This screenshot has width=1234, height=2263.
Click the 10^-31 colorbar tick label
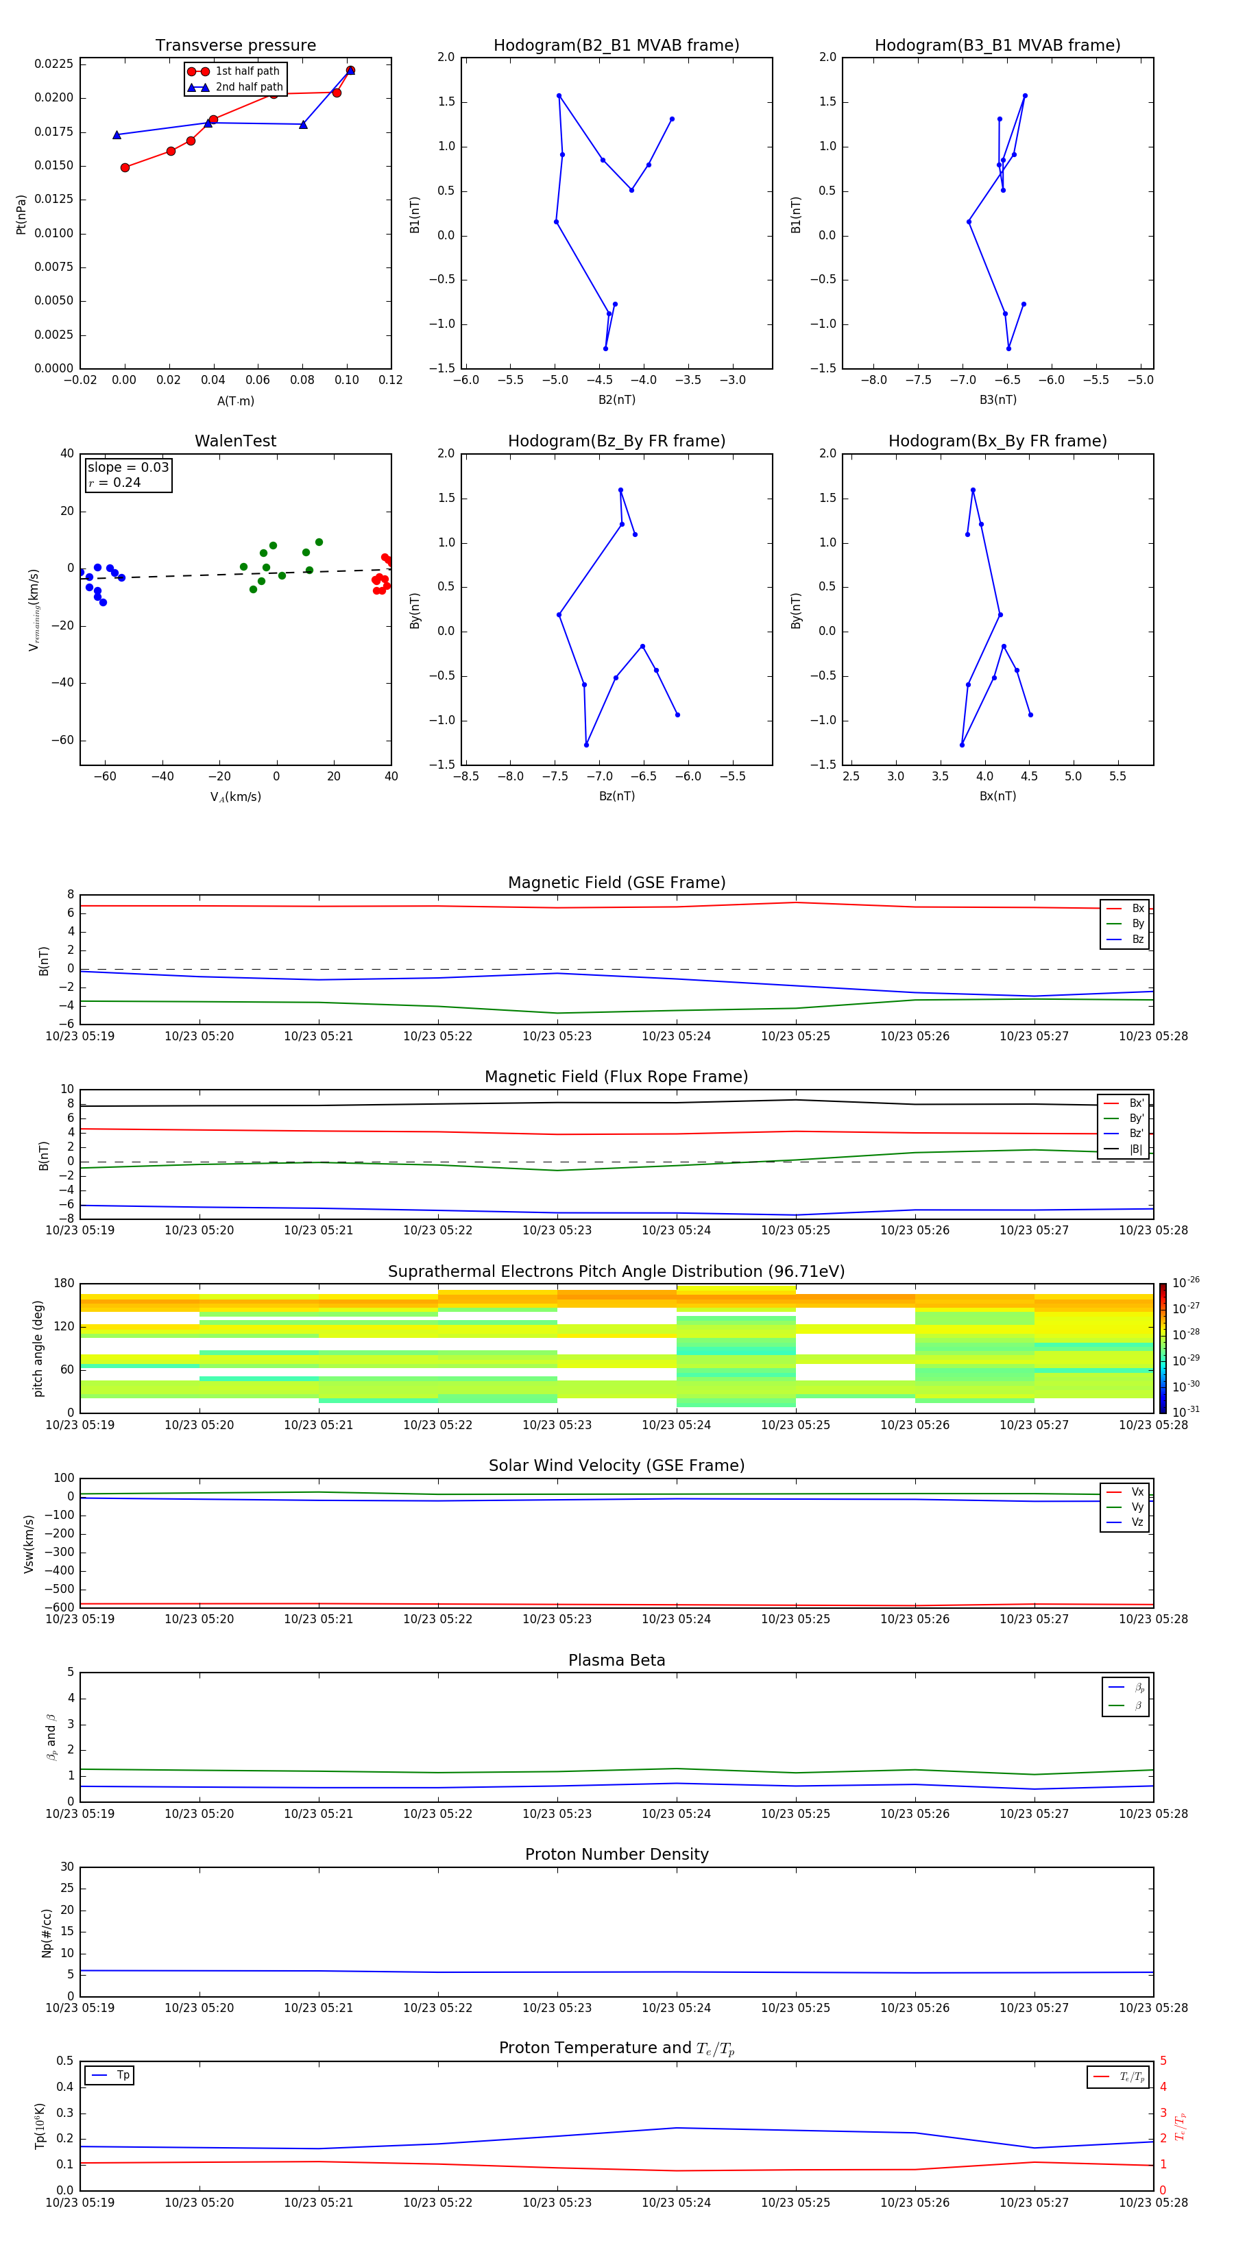tap(1187, 1412)
